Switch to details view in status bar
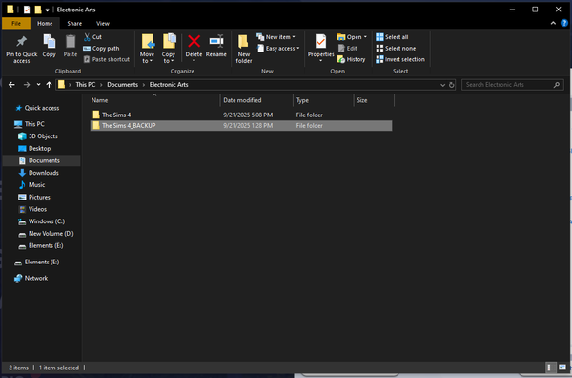572x378 pixels. (x=549, y=367)
